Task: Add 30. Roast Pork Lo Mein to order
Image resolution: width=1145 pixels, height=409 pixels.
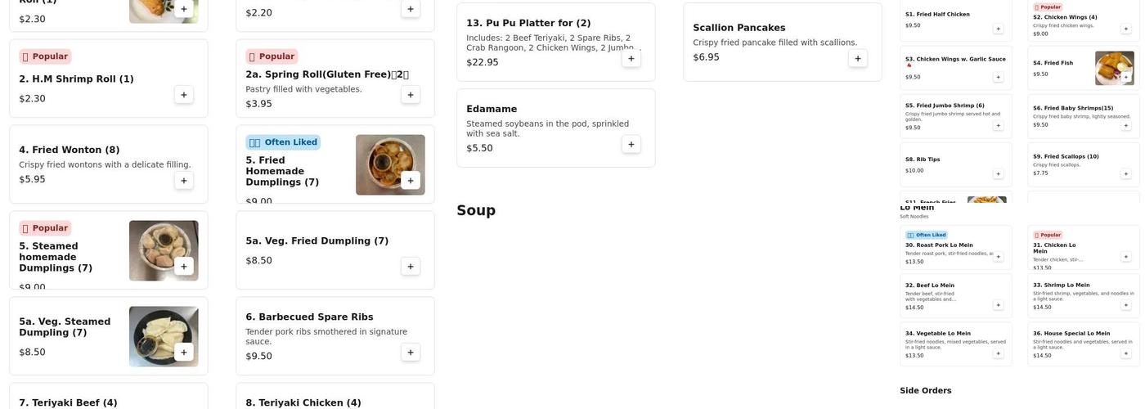Action: (998, 257)
